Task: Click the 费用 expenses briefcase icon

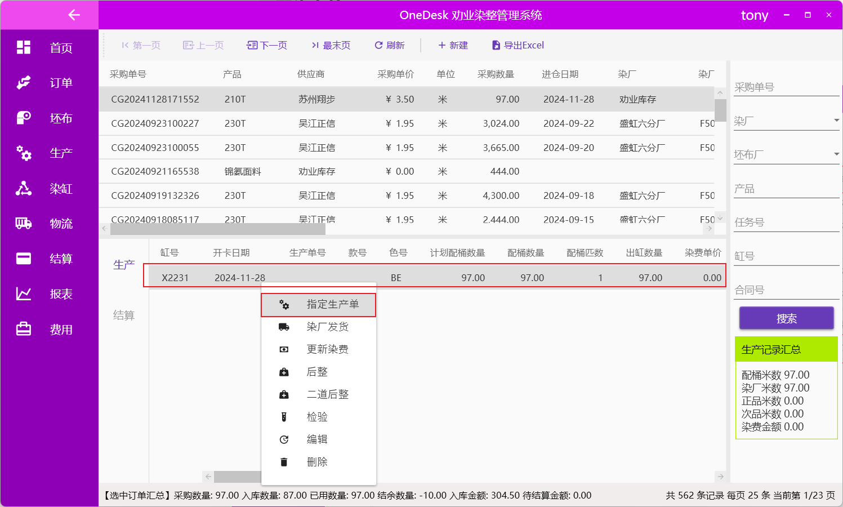Action: pos(24,329)
